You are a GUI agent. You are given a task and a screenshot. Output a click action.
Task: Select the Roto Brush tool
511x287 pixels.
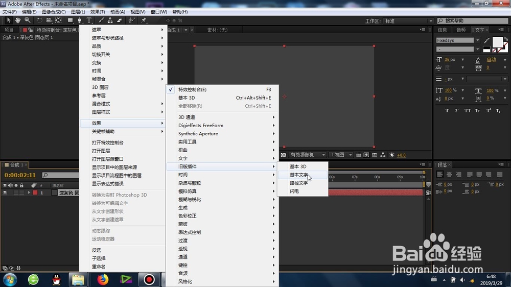[131, 20]
